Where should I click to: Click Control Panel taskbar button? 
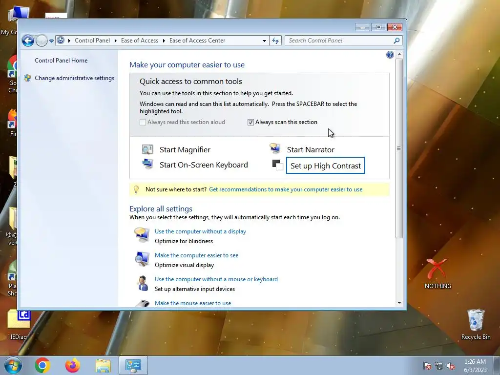[133, 365]
